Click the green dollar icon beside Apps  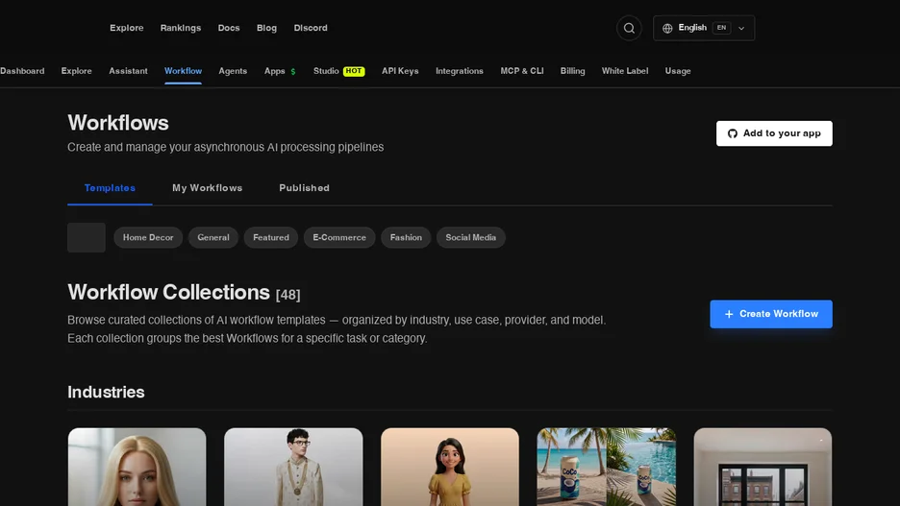pyautogui.click(x=293, y=72)
